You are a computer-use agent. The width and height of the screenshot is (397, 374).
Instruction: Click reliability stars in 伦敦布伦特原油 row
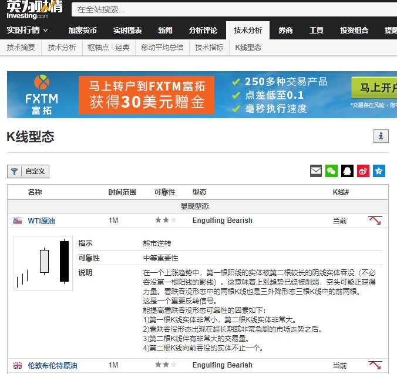[x=166, y=365]
